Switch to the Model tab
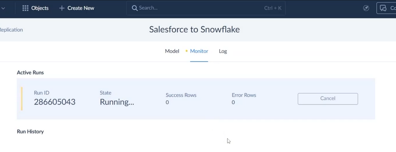The height and width of the screenshot is (152, 396). click(172, 51)
